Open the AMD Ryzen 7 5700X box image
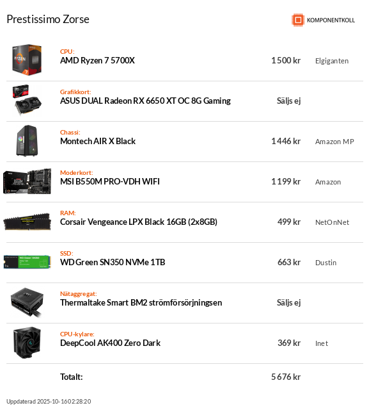This screenshot has height=410, width=369. [x=27, y=60]
